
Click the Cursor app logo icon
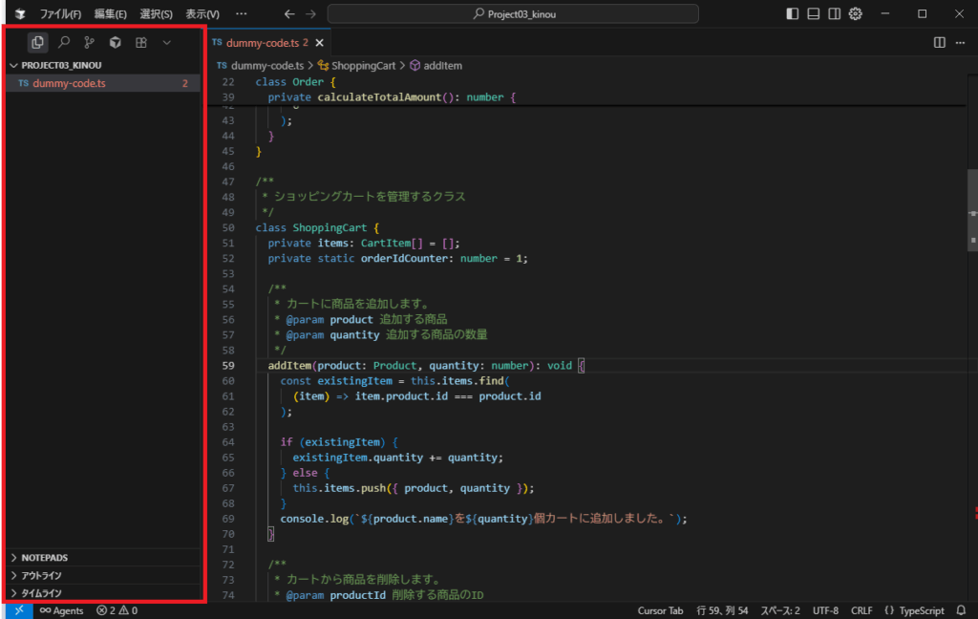(20, 13)
